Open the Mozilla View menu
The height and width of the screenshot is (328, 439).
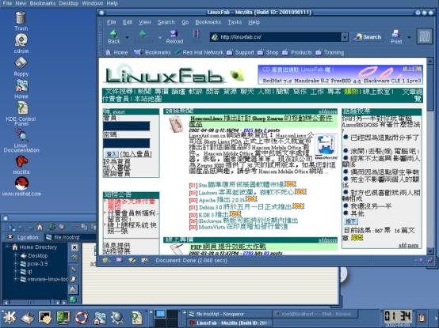tap(145, 22)
